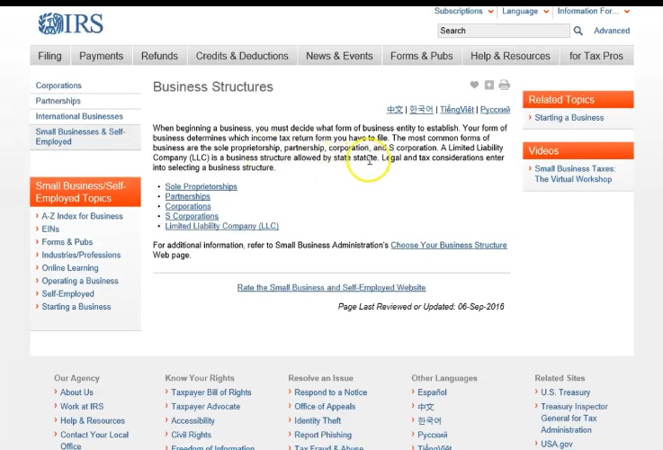Viewport: 663px width, 450px height.
Task: Switch page to Русский translation
Action: (x=495, y=110)
